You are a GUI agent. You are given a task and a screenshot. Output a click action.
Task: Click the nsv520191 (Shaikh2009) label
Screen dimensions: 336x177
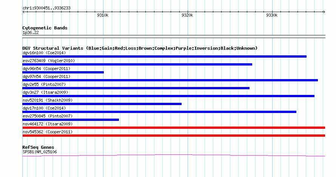tap(48, 100)
